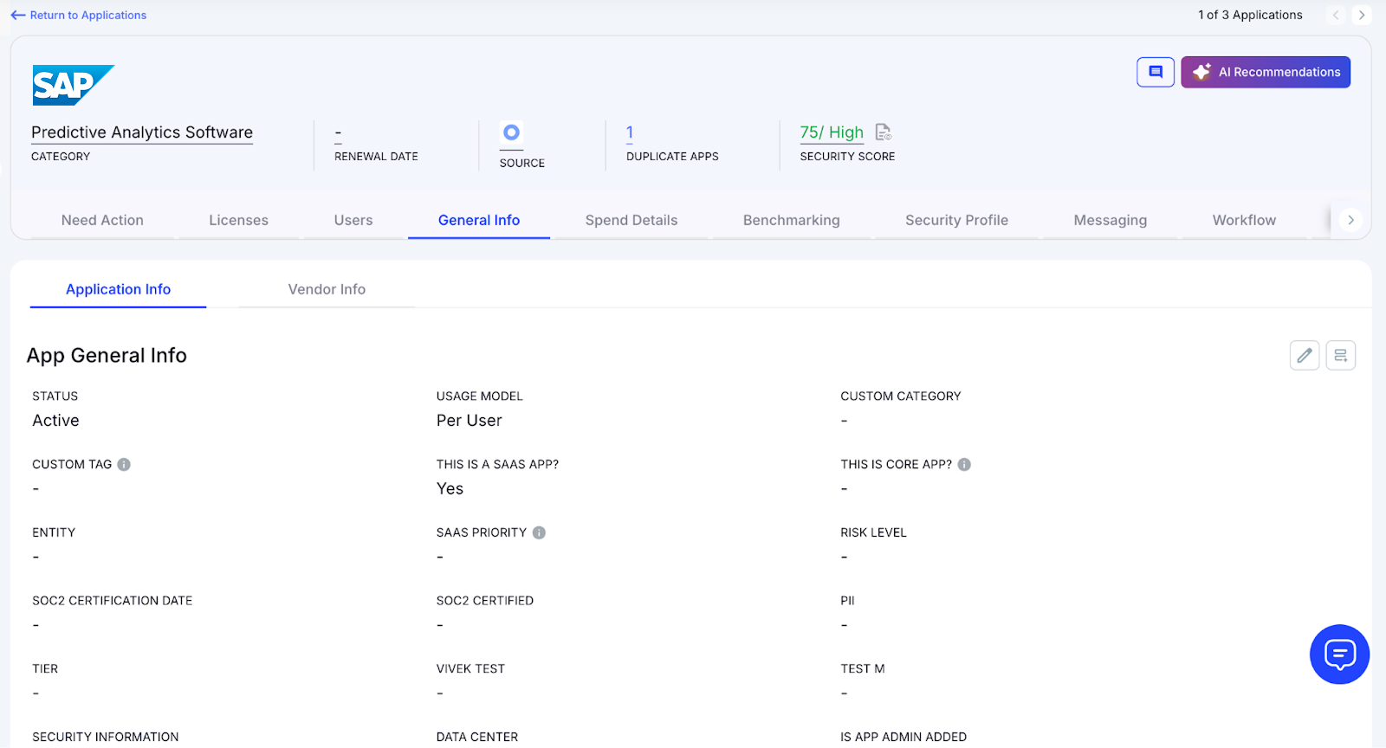The width and height of the screenshot is (1386, 748).
Task: Click Custom Tag info icon
Action: click(124, 465)
